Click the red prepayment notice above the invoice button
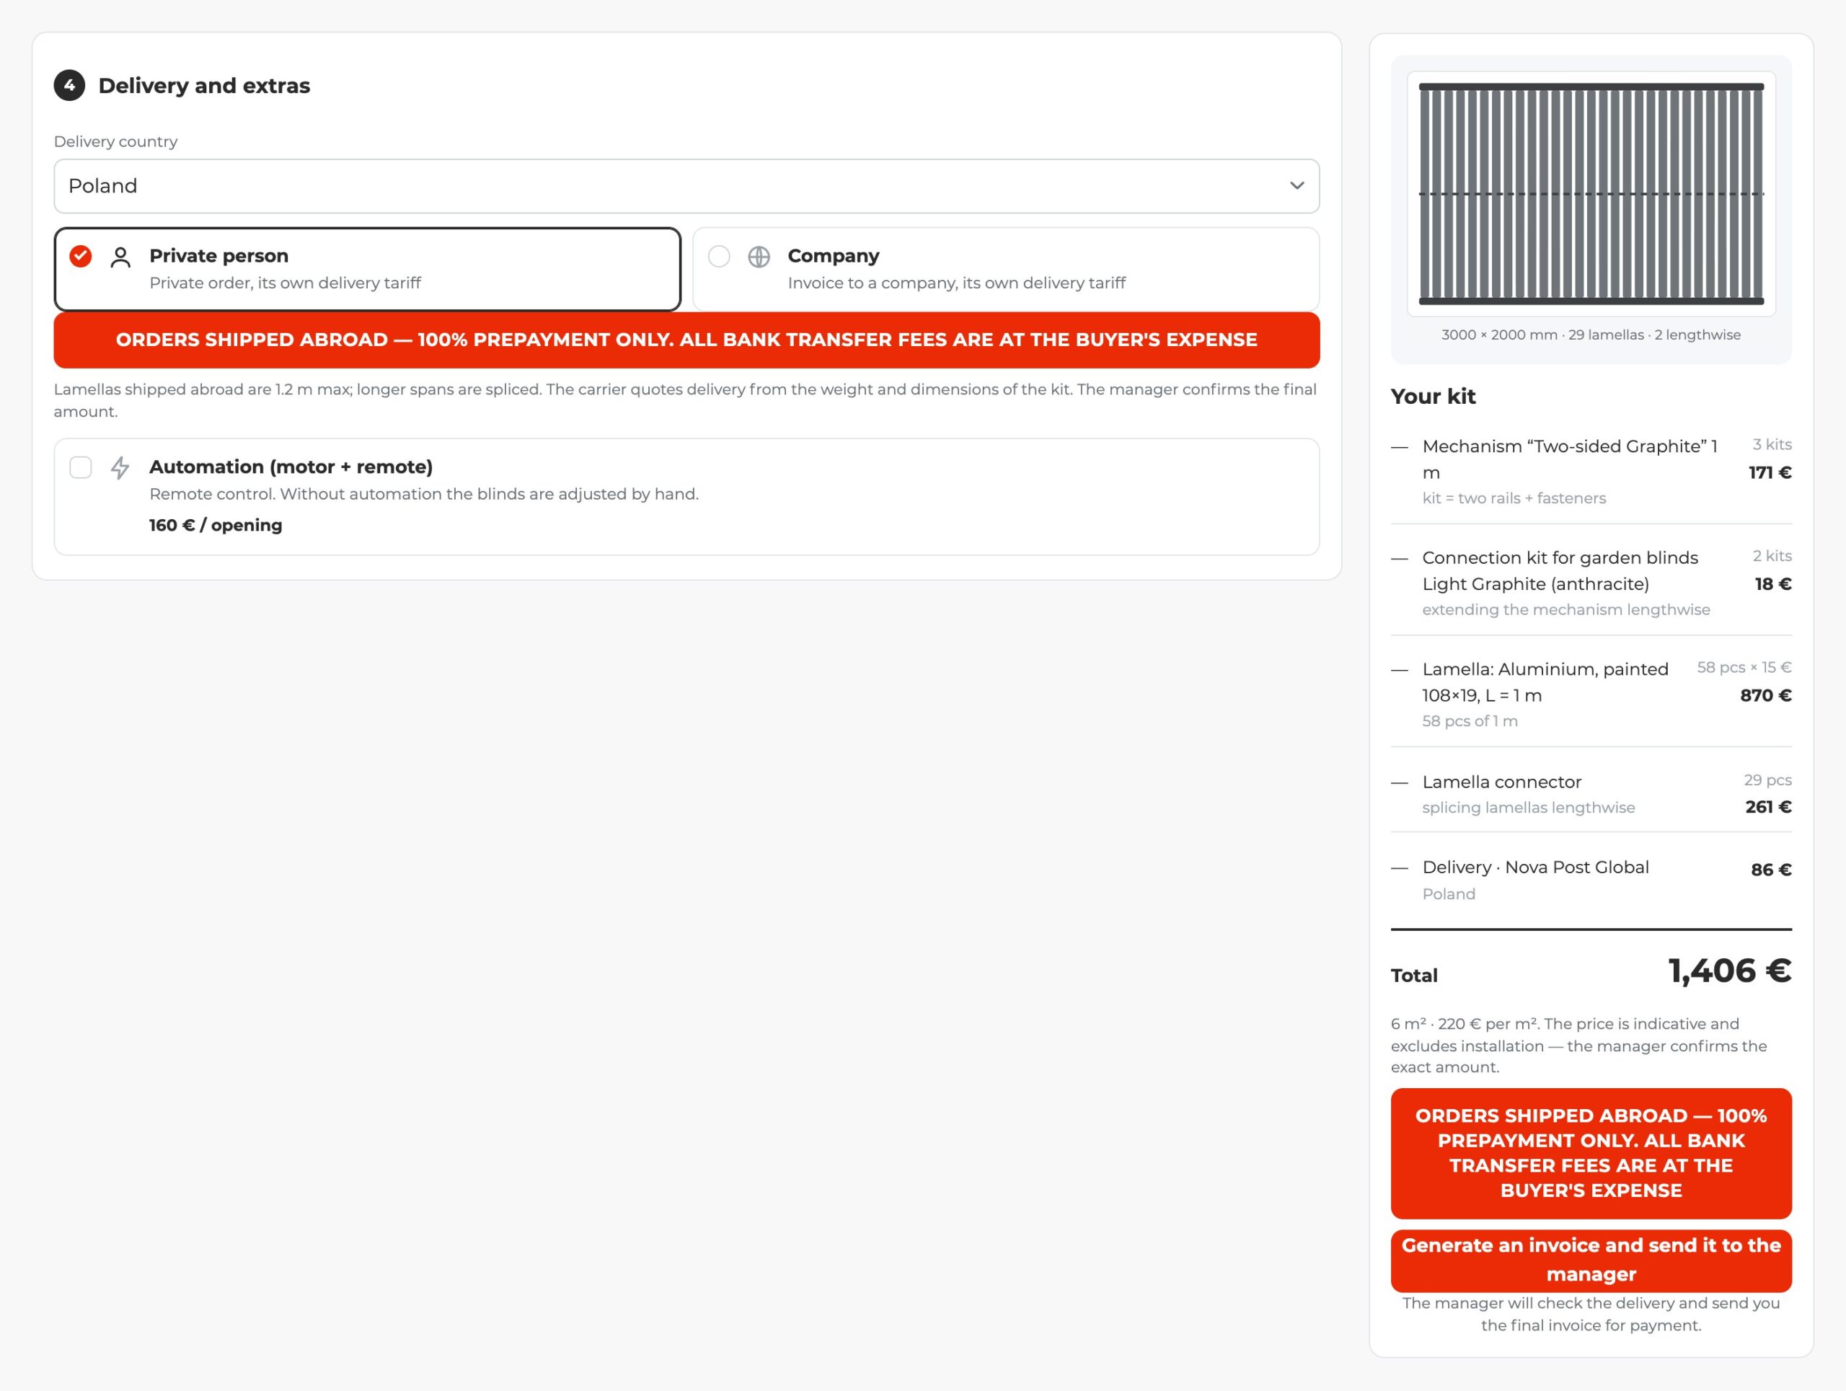This screenshot has height=1391, width=1846. [x=1591, y=1153]
